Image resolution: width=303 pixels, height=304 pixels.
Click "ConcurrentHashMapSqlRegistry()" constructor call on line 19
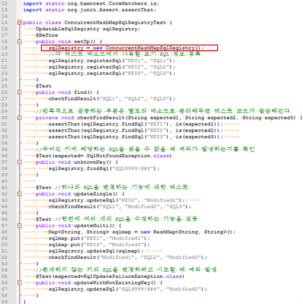(x=153, y=48)
